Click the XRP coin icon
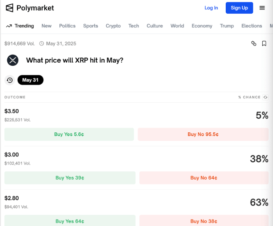Image resolution: width=273 pixels, height=226 pixels. pyautogui.click(x=13, y=60)
